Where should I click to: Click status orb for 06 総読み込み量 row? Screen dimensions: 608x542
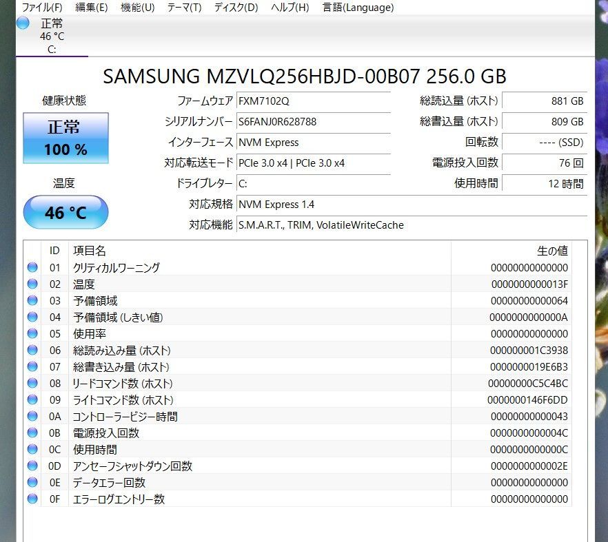(x=32, y=350)
